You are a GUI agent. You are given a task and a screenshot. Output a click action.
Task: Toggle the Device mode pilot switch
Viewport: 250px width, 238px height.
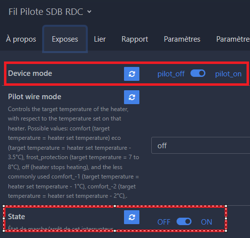[x=198, y=73]
